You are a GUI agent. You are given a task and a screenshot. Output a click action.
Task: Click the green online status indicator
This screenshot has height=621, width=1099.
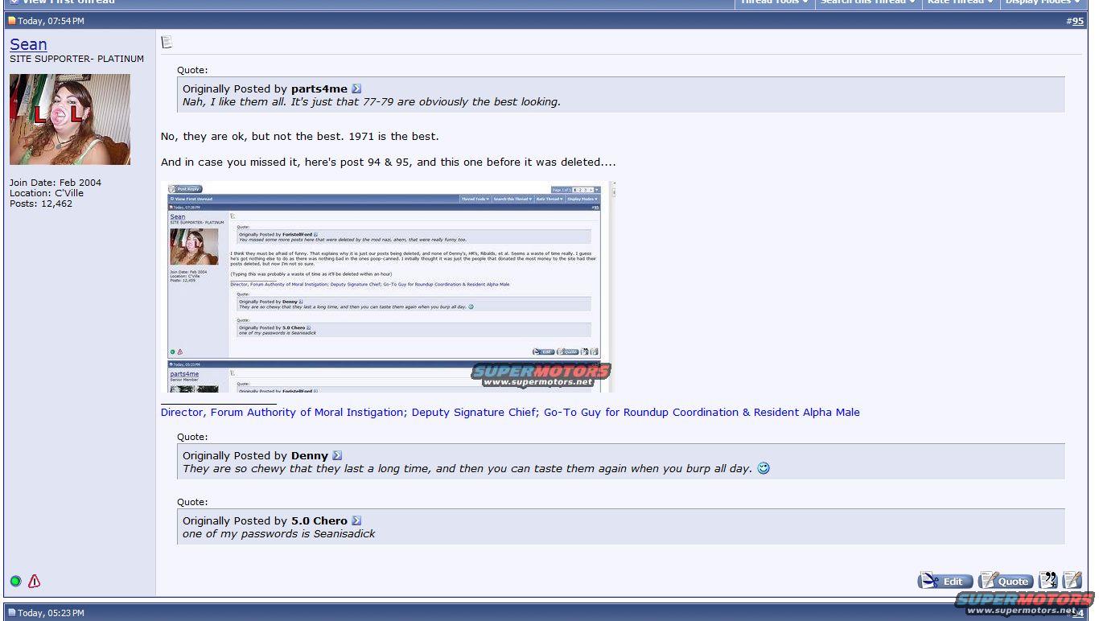click(x=15, y=581)
